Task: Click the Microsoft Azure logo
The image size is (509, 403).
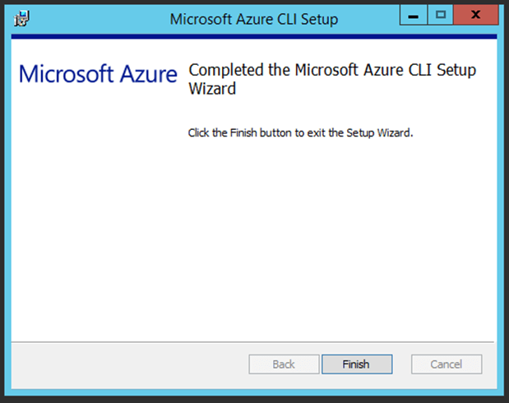Action: point(98,74)
